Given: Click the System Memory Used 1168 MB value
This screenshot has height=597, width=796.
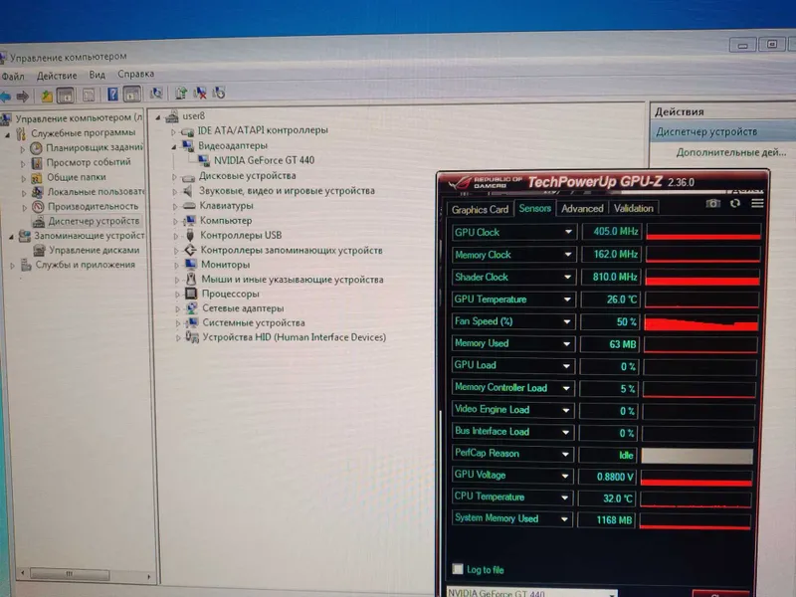Looking at the screenshot, I should tap(607, 520).
